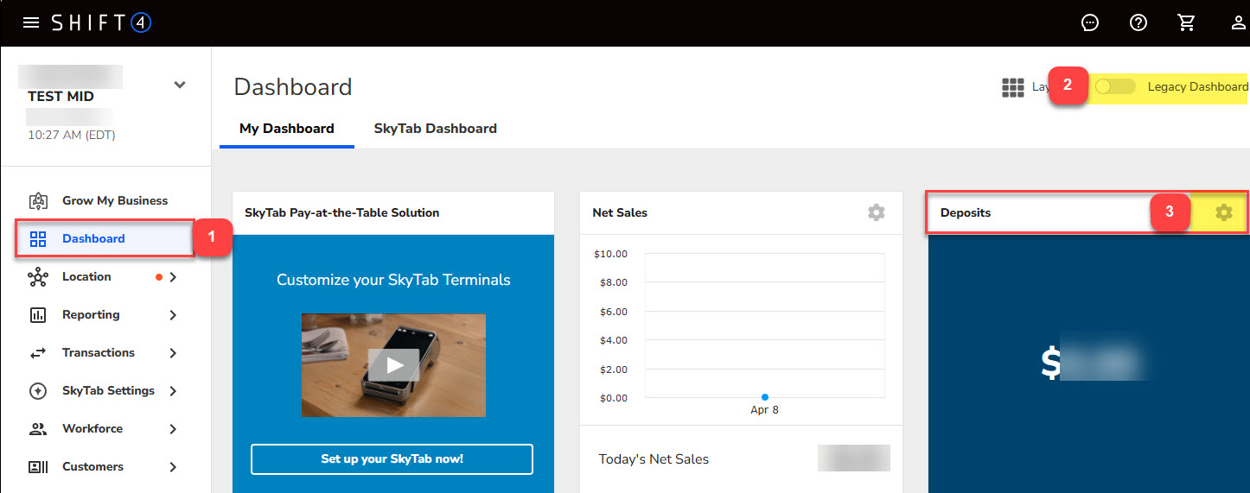Expand the SkyTab Settings submenu chevron

click(x=173, y=391)
